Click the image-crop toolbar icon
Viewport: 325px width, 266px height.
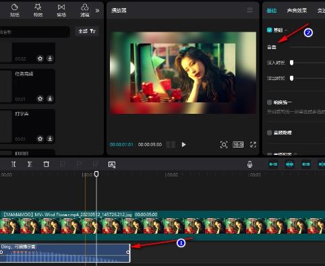tap(112, 164)
